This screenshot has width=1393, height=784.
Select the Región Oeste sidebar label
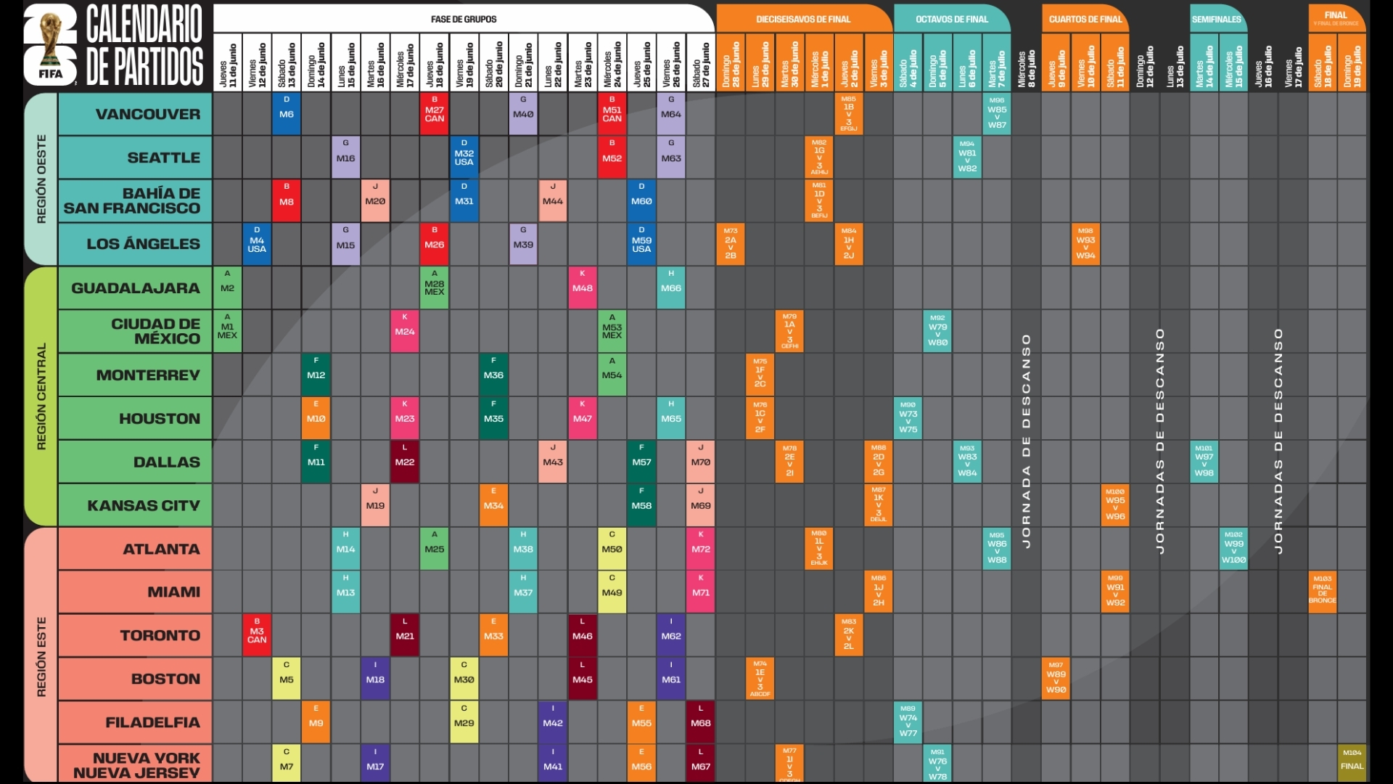pos(41,179)
